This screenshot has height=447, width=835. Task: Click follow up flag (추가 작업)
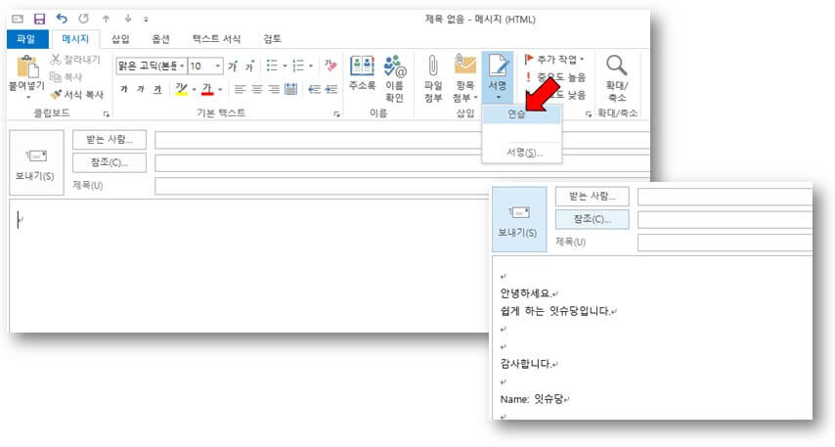554,59
